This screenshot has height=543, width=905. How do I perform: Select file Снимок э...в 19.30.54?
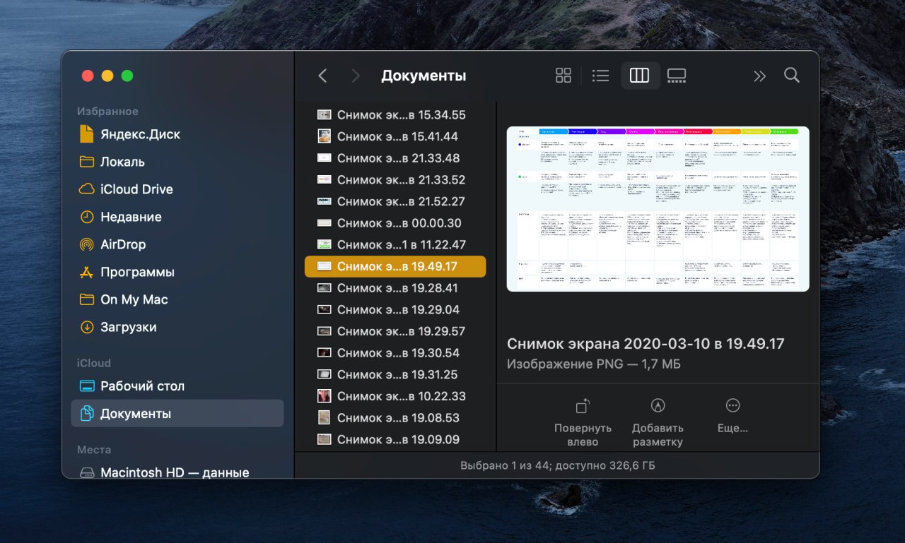[x=395, y=353]
